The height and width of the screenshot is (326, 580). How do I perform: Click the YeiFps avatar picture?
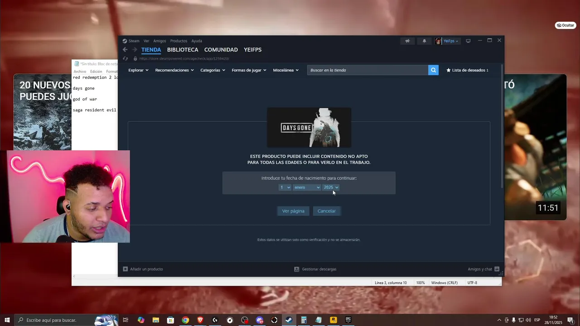click(438, 41)
